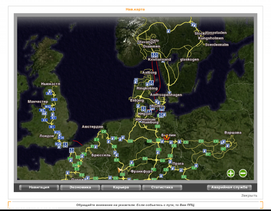Image resolution: width=271 pixels, height=211 pixels.
Task: Select the anchor port icon above Ringkobing
Action: point(151,83)
